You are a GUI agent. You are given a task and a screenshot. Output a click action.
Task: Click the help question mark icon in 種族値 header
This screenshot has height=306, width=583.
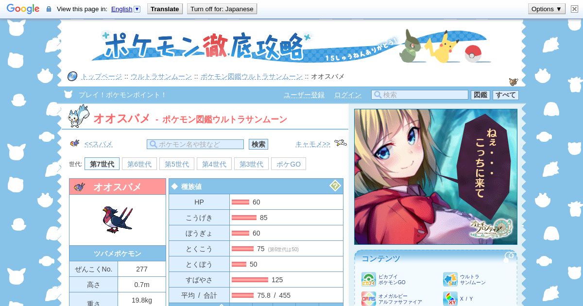(x=335, y=186)
